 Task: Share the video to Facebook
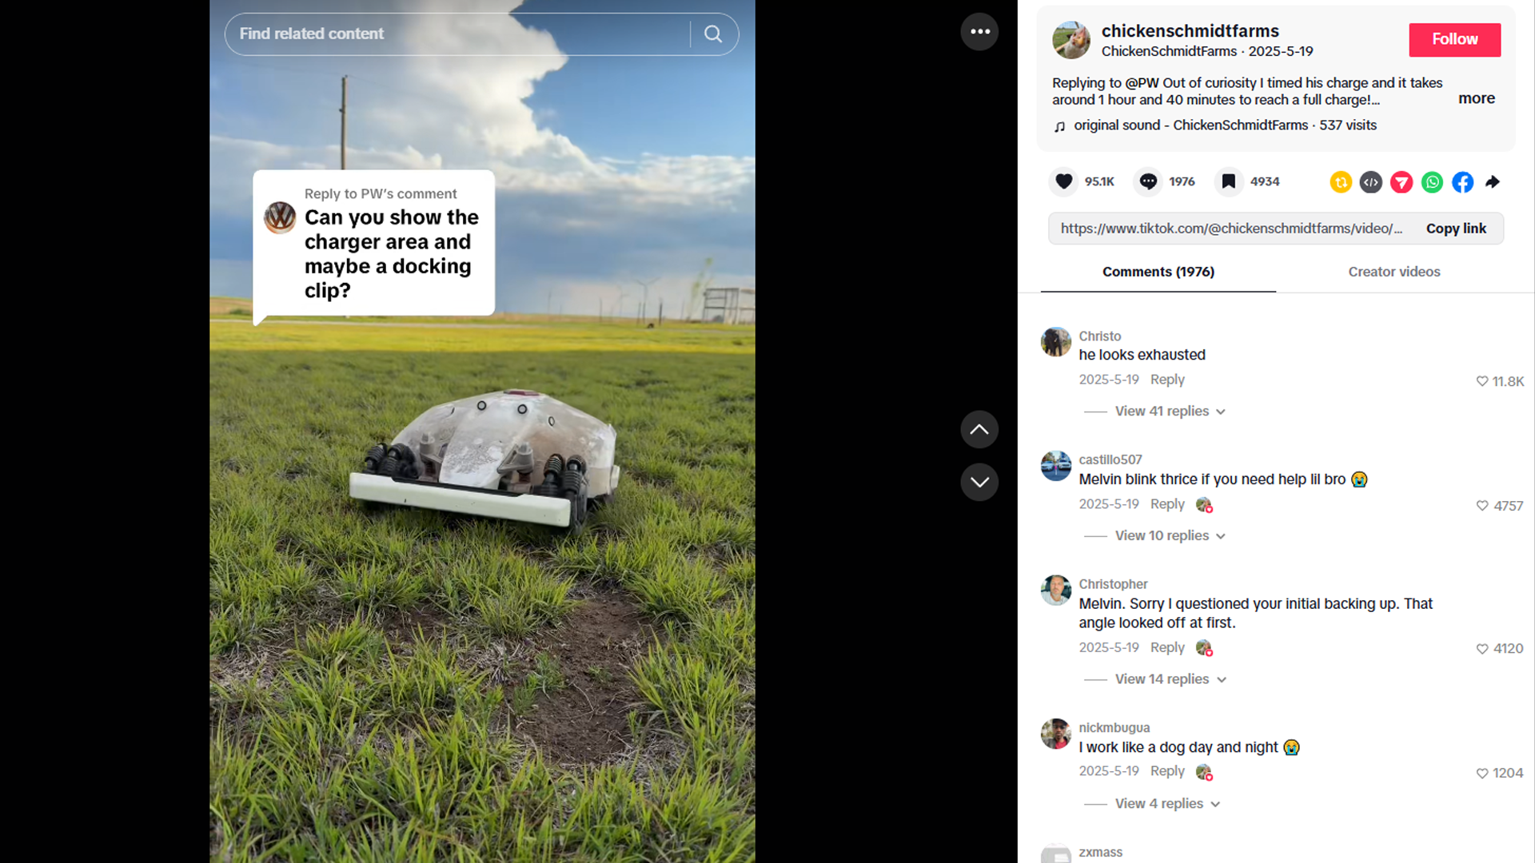[x=1462, y=182]
